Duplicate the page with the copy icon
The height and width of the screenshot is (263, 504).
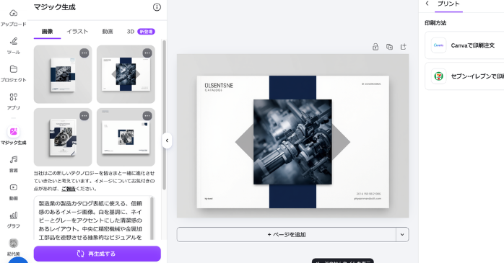pos(390,47)
